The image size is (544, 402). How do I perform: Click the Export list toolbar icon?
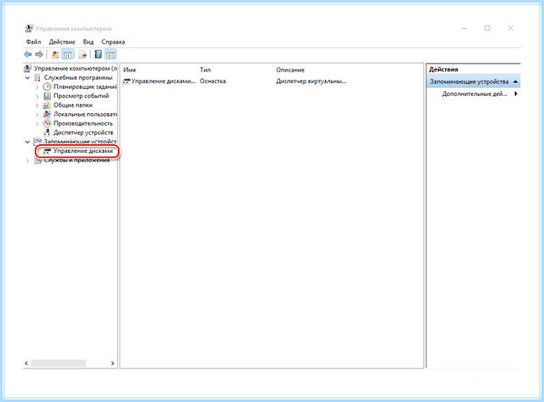(83, 54)
